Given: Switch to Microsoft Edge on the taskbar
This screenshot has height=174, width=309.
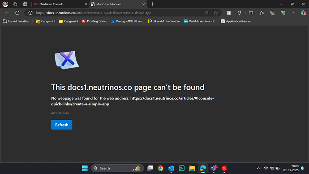Looking at the screenshot, I should click(x=203, y=168).
